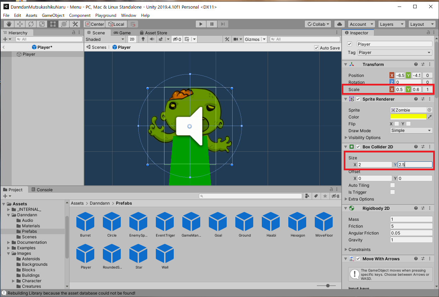Open the custom editor tools button
The width and height of the screenshot is (439, 297).
pyautogui.click(x=75, y=24)
